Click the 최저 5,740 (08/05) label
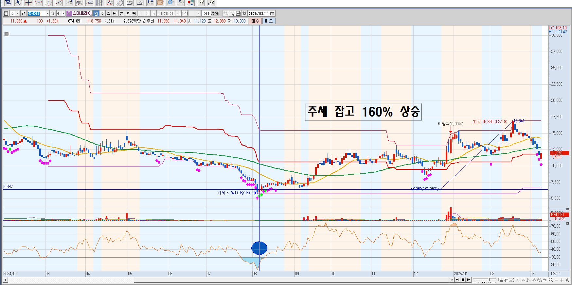Viewport: 572px width, 285px height. [233, 193]
